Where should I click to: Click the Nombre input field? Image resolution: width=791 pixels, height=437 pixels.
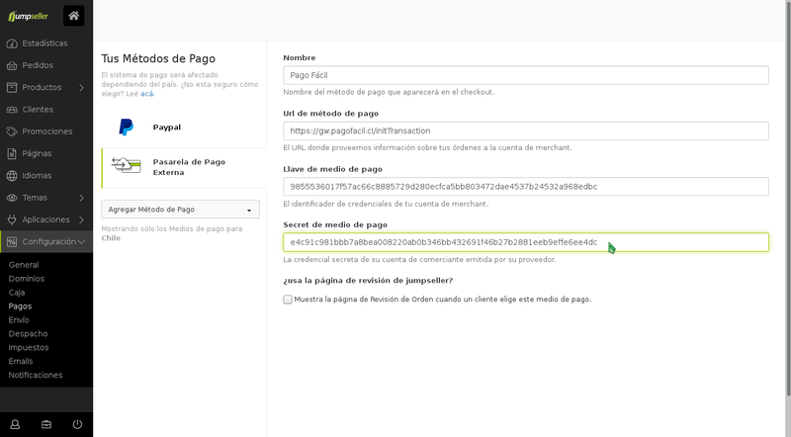(x=526, y=75)
